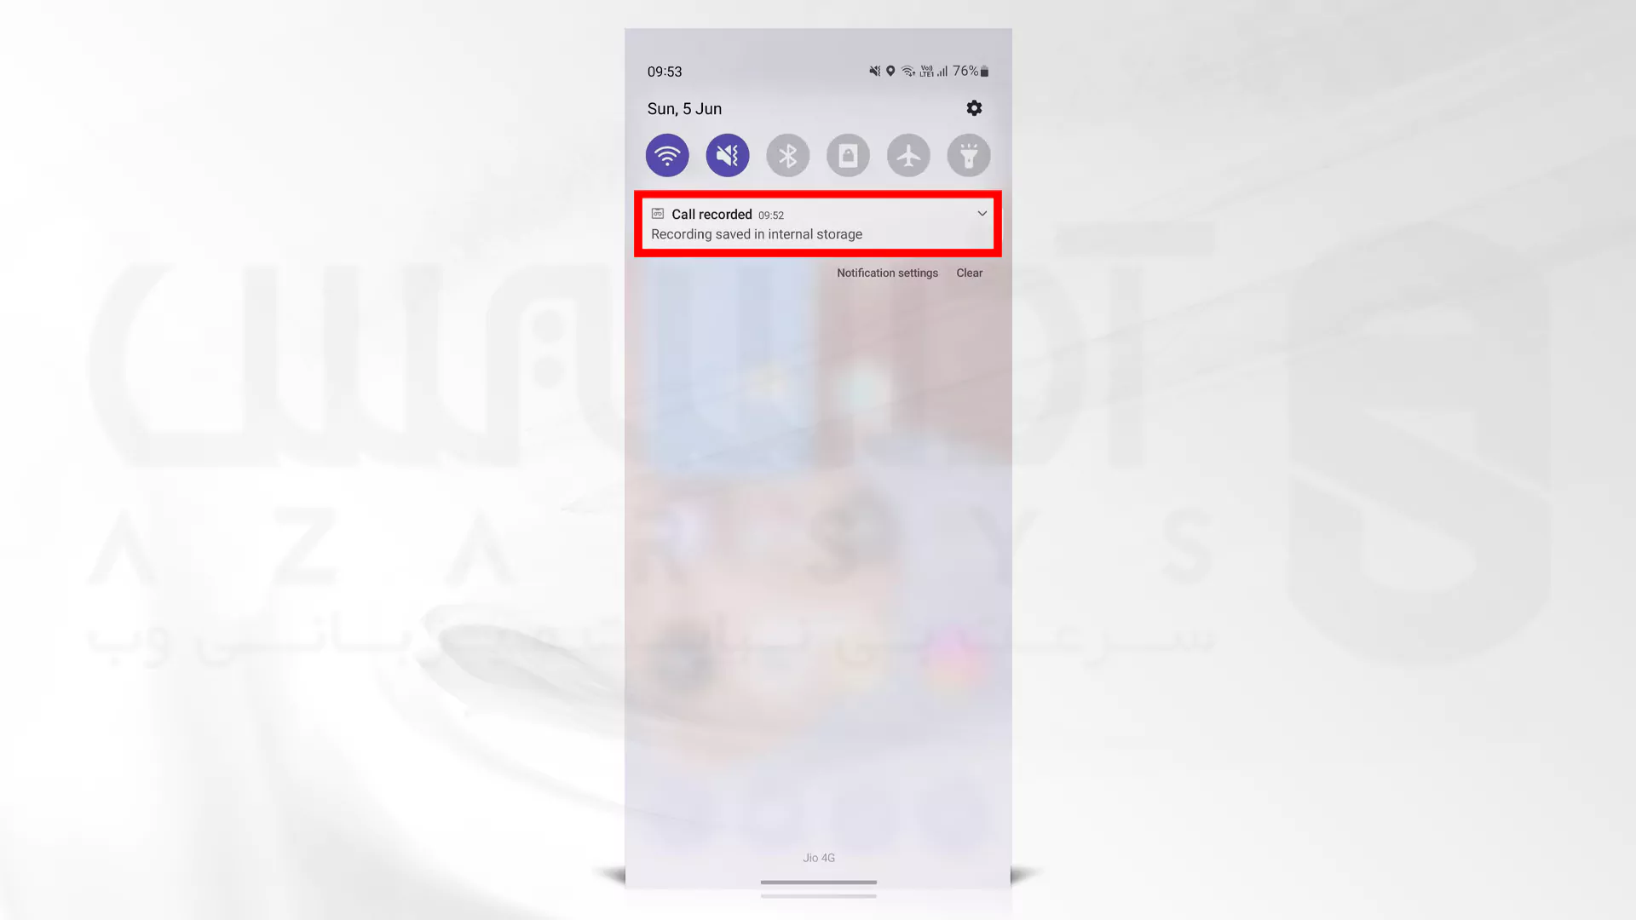Toggle location services status bar icon
The width and height of the screenshot is (1636, 920).
(891, 71)
